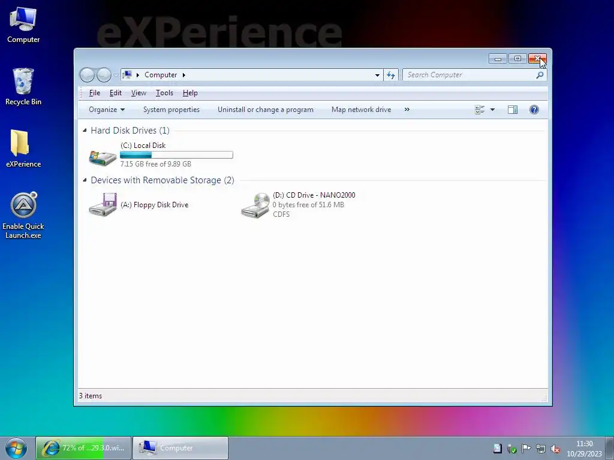Click the search magnifier icon
The image size is (614, 460).
[x=540, y=75]
